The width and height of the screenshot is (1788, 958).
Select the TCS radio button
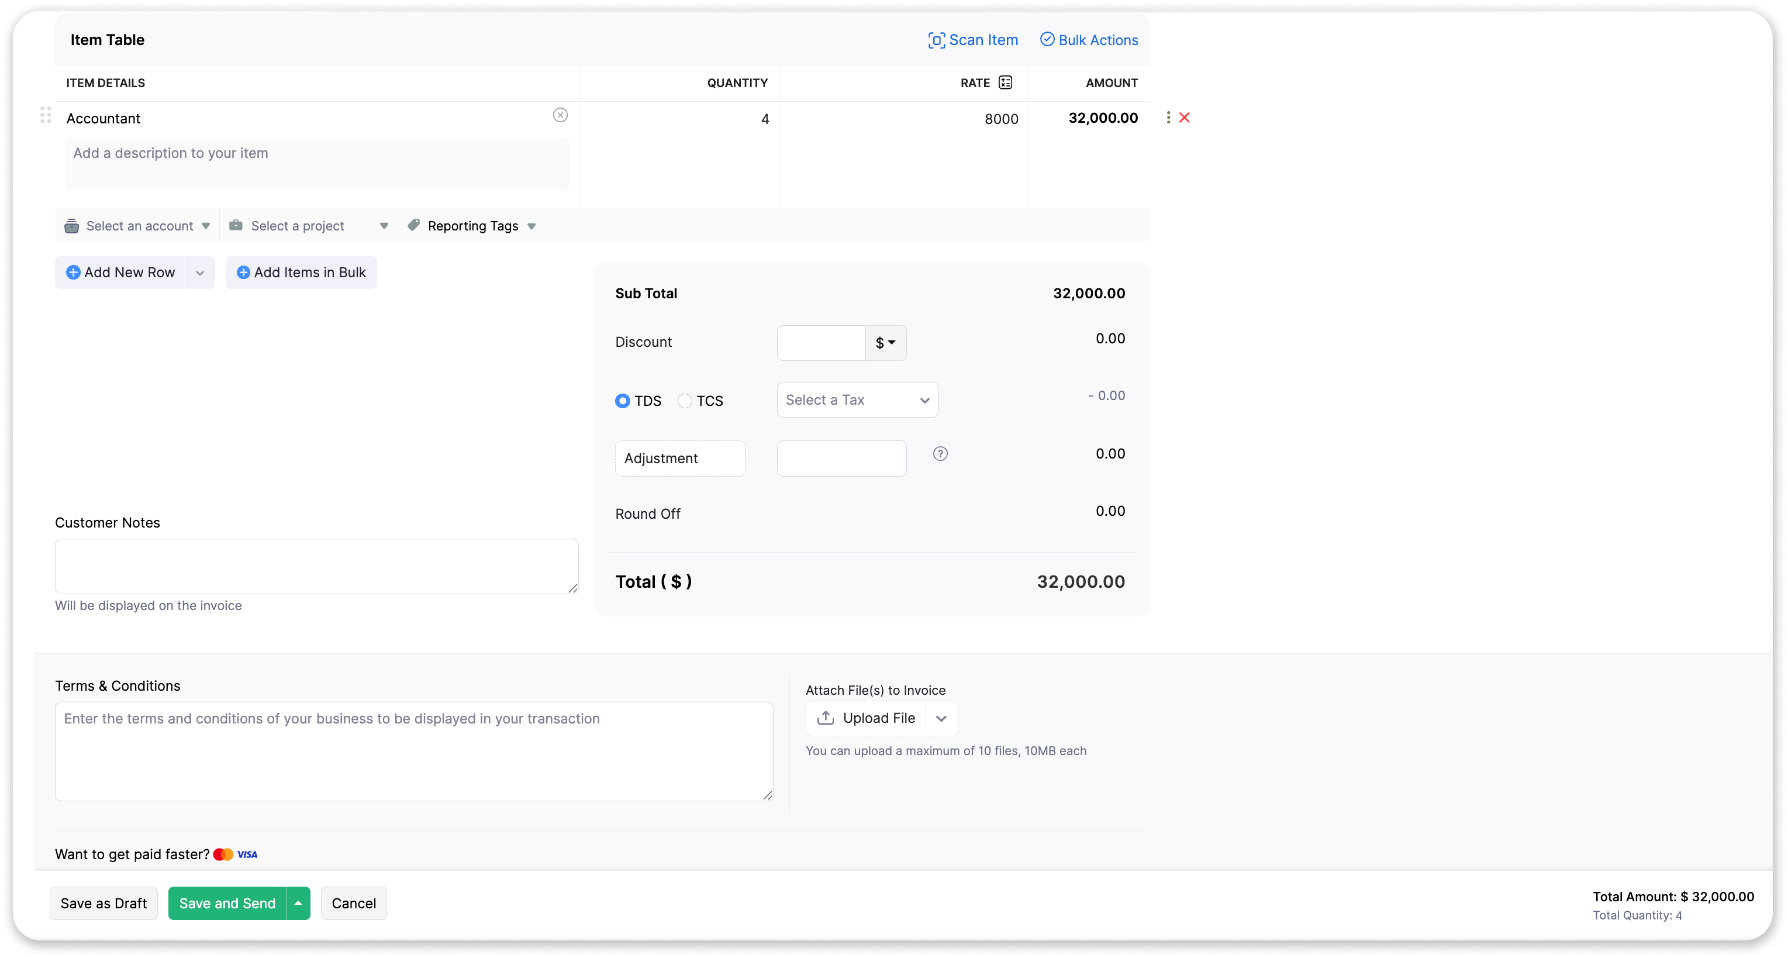click(x=684, y=401)
